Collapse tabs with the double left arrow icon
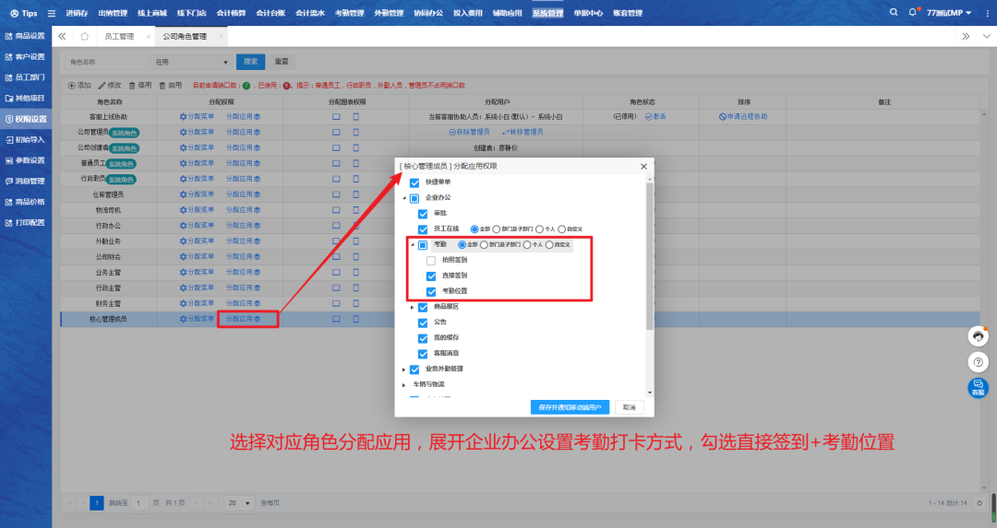The height and width of the screenshot is (528, 997). pyautogui.click(x=62, y=36)
